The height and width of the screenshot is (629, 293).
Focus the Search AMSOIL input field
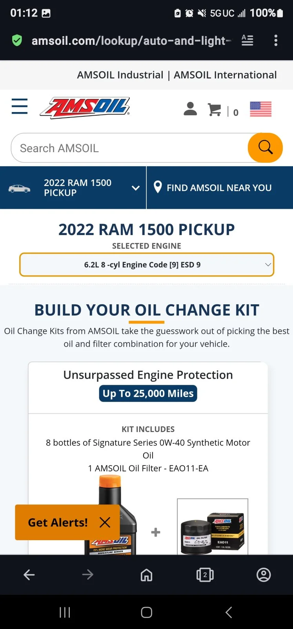pos(129,148)
